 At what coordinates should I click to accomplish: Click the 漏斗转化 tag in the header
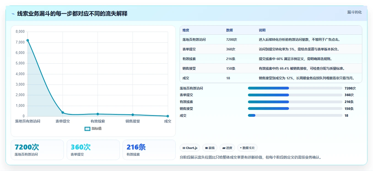(x=354, y=12)
